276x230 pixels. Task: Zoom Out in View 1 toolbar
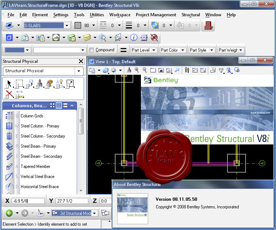point(145,70)
